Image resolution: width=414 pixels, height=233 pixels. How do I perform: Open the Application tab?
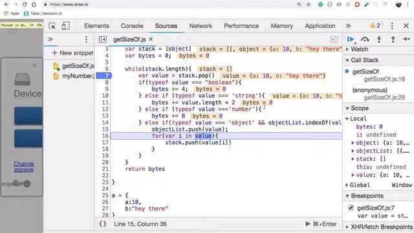coord(320,26)
